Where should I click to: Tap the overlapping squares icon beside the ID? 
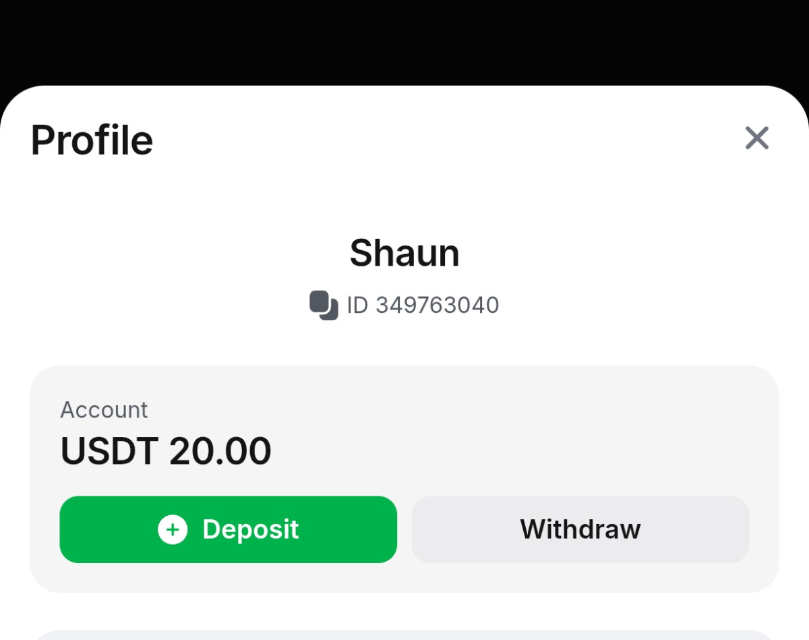pyautogui.click(x=324, y=306)
